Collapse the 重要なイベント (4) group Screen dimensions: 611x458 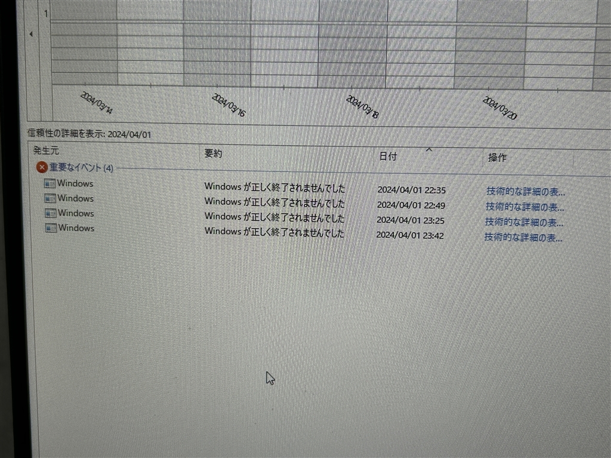(x=81, y=168)
